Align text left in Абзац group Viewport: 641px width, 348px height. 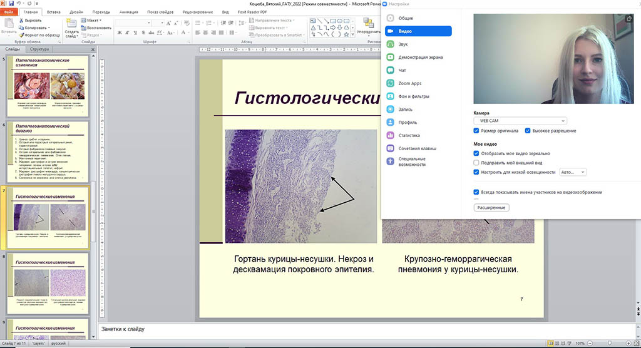click(x=198, y=33)
